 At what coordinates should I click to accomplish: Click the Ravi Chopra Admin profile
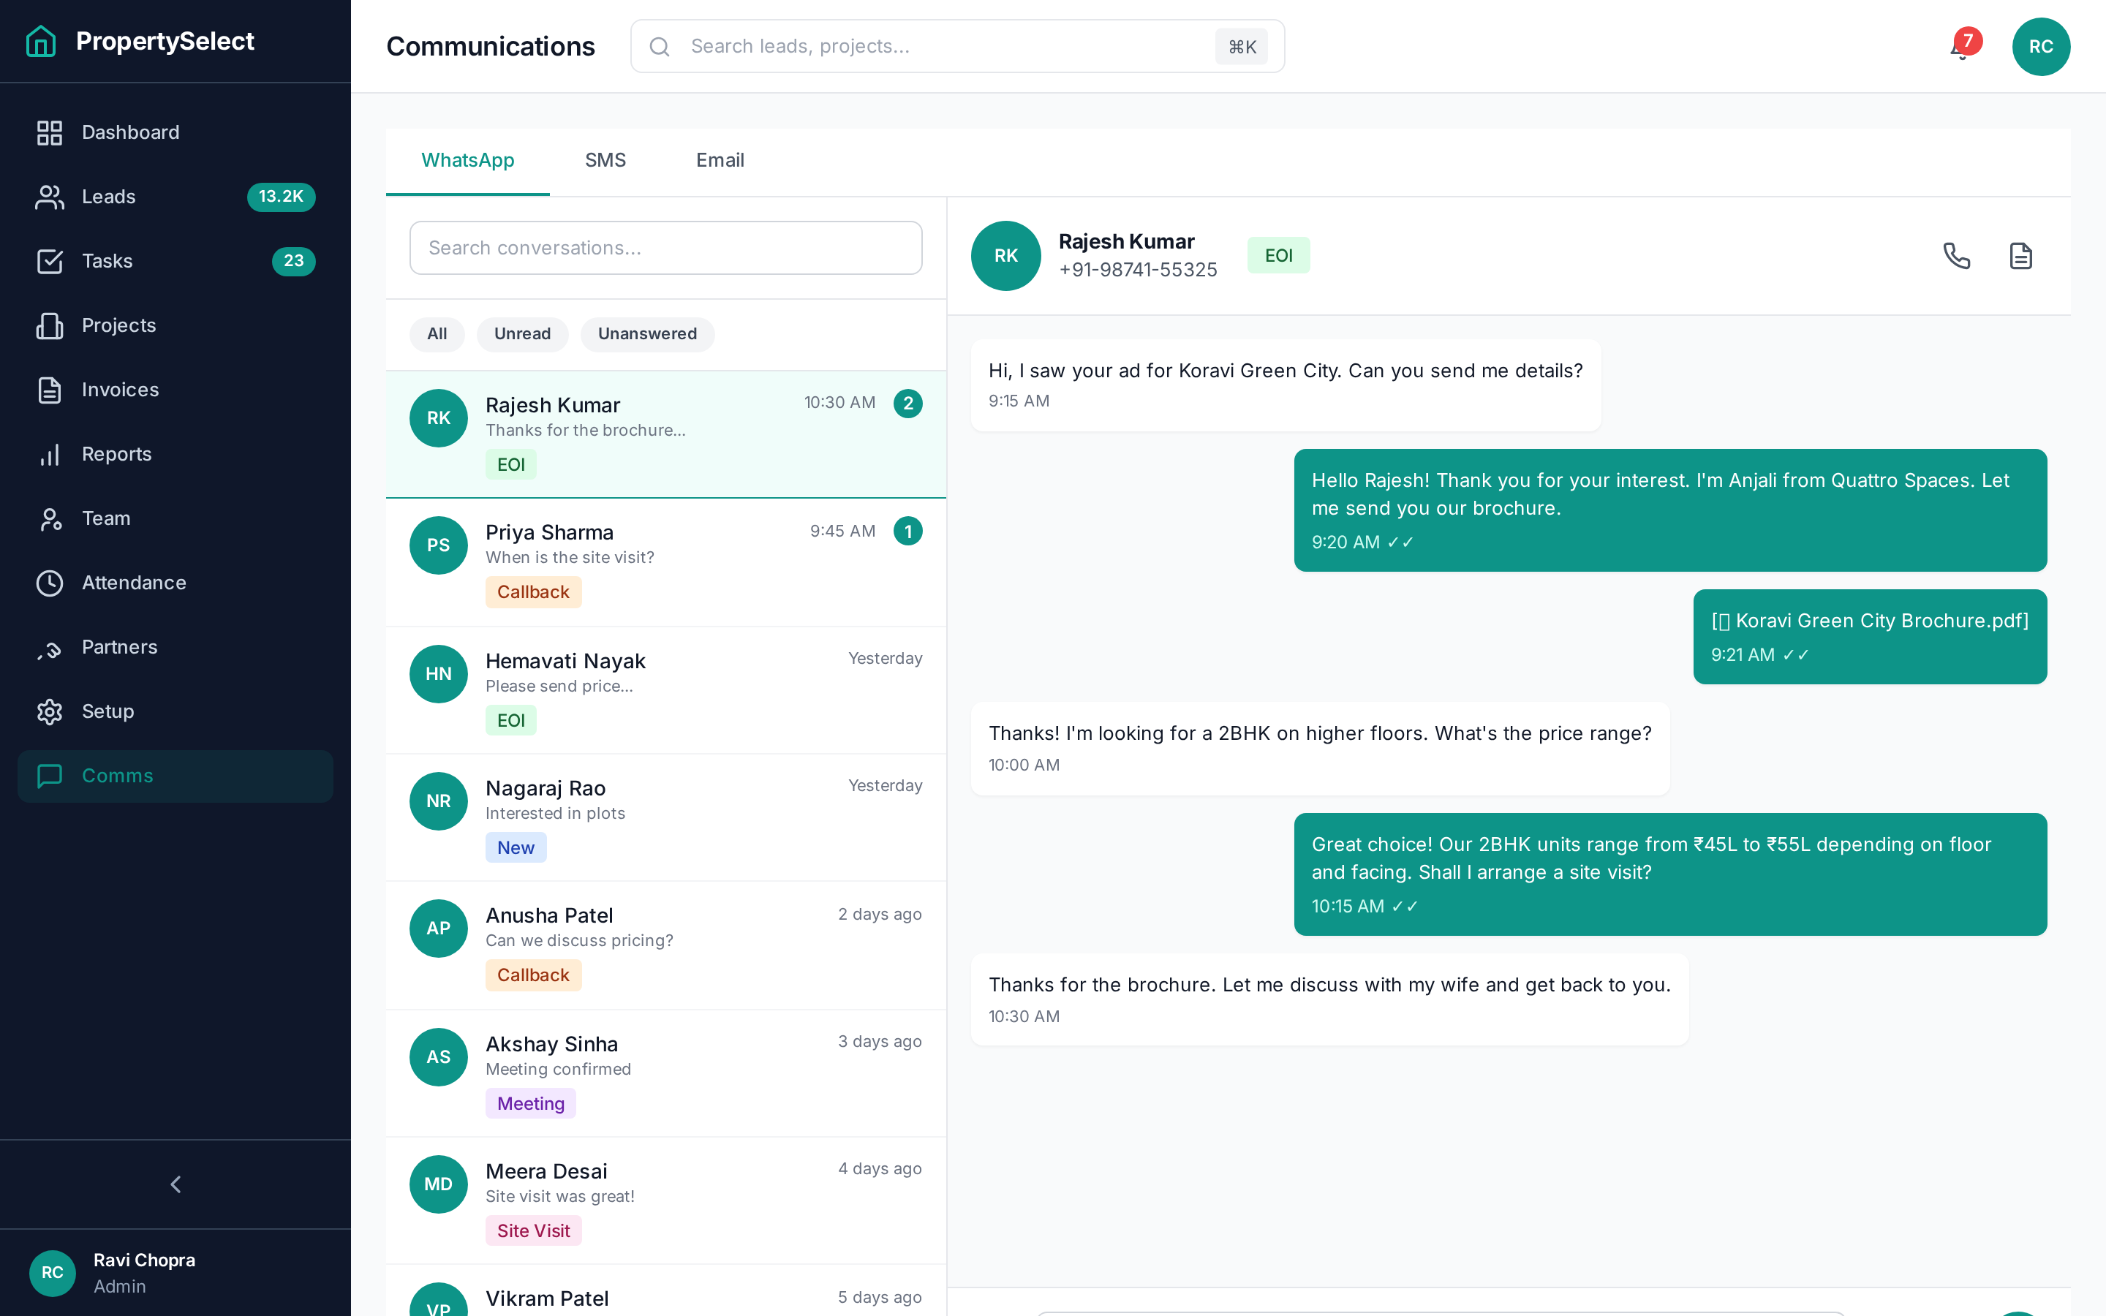tap(175, 1274)
